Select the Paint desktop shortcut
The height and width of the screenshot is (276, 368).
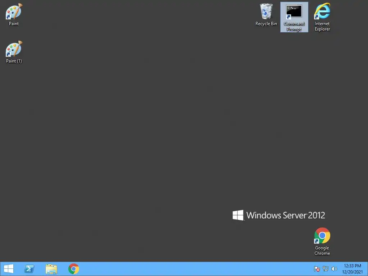(14, 14)
